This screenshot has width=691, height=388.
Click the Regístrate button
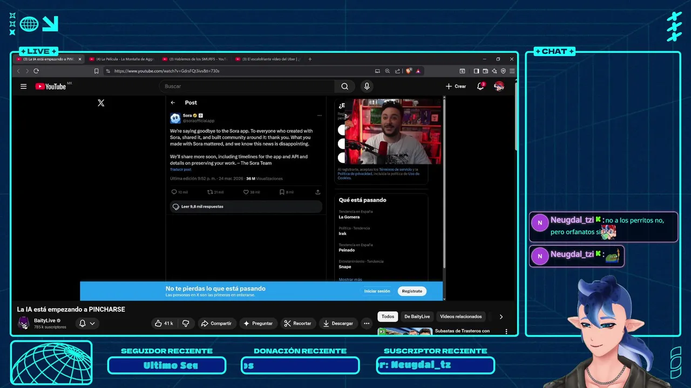412,291
